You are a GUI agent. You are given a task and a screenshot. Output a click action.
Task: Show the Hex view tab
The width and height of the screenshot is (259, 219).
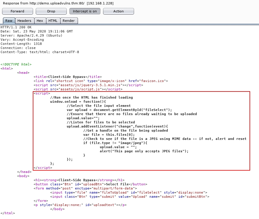[40, 21]
